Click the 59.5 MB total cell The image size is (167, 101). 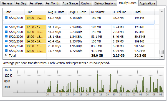pos(140,37)
